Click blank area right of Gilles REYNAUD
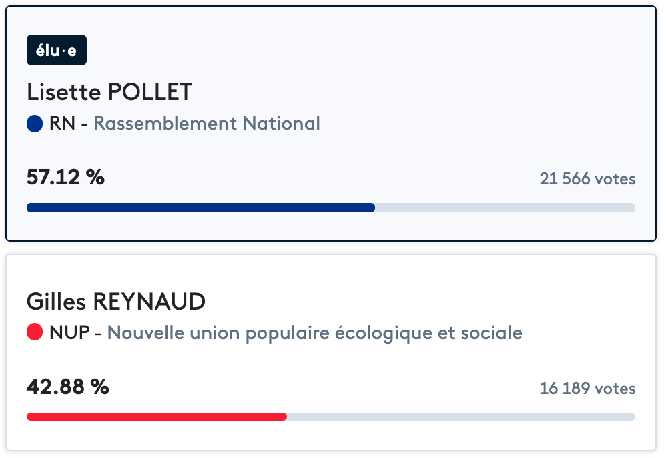The width and height of the screenshot is (666, 458). tap(427, 302)
